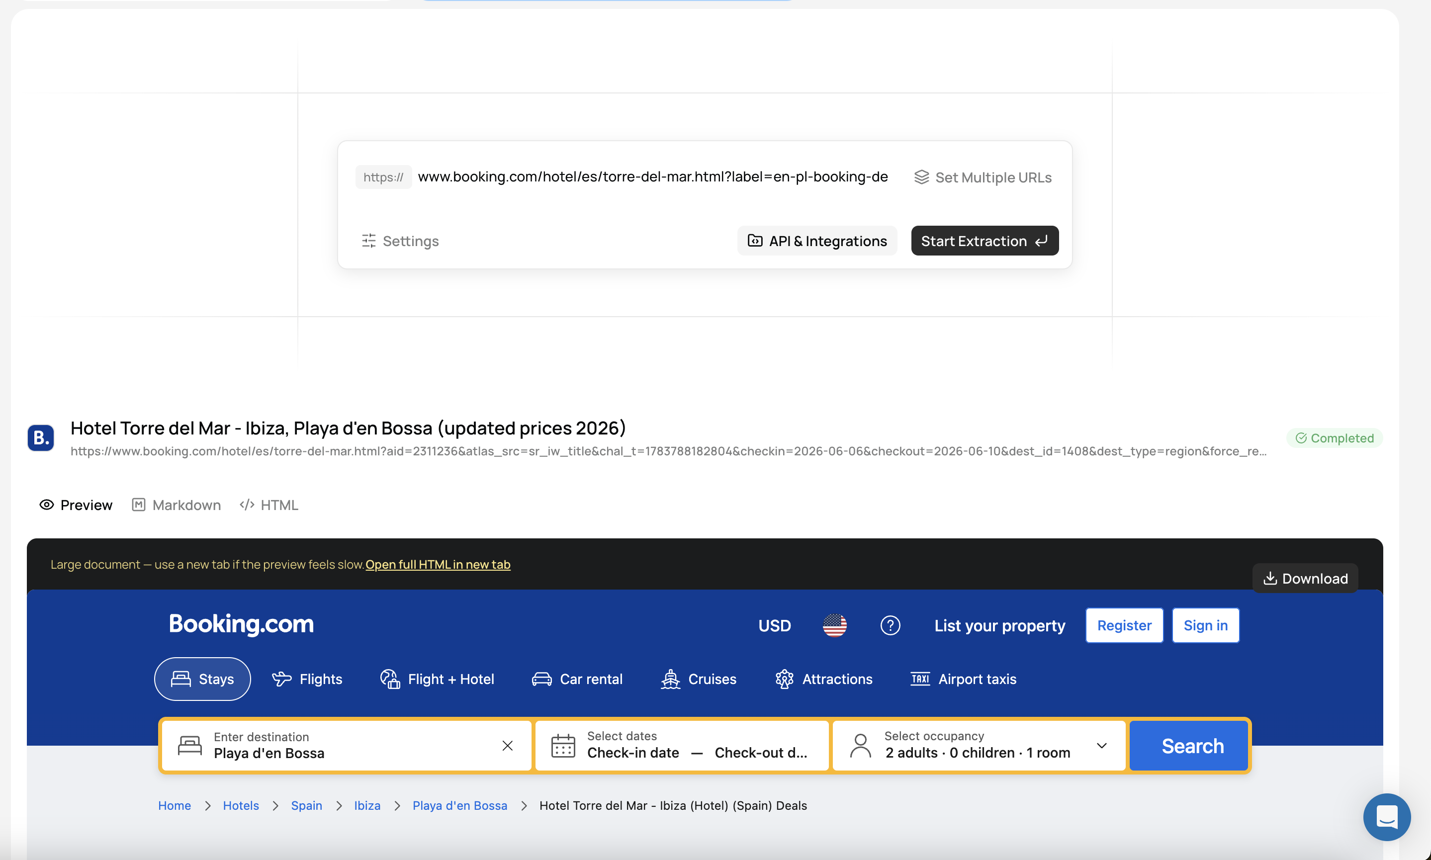Click the Stays bed icon
This screenshot has height=860, width=1431.
coord(181,679)
